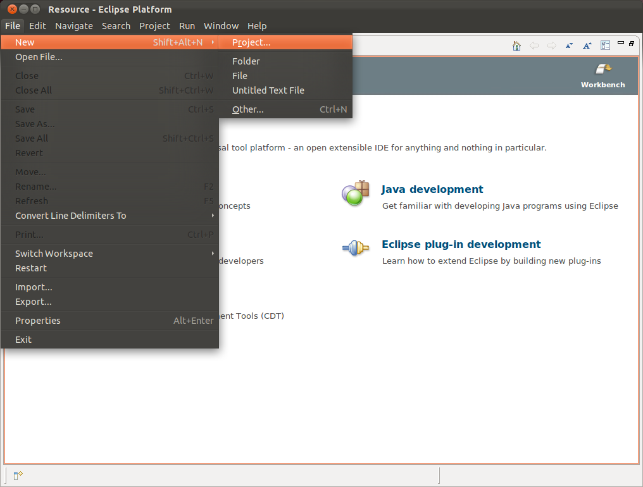Click Restart in the File menu
The image size is (643, 487).
coord(109,268)
